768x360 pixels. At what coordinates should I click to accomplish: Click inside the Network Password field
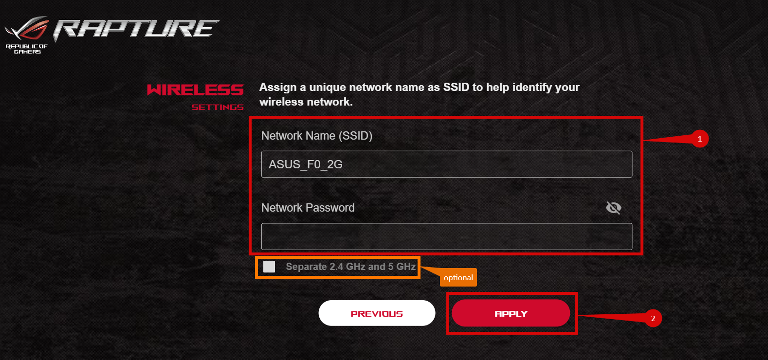[446, 236]
